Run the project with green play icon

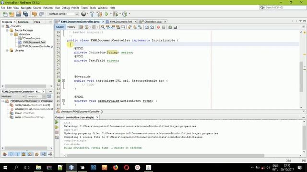[106, 14]
